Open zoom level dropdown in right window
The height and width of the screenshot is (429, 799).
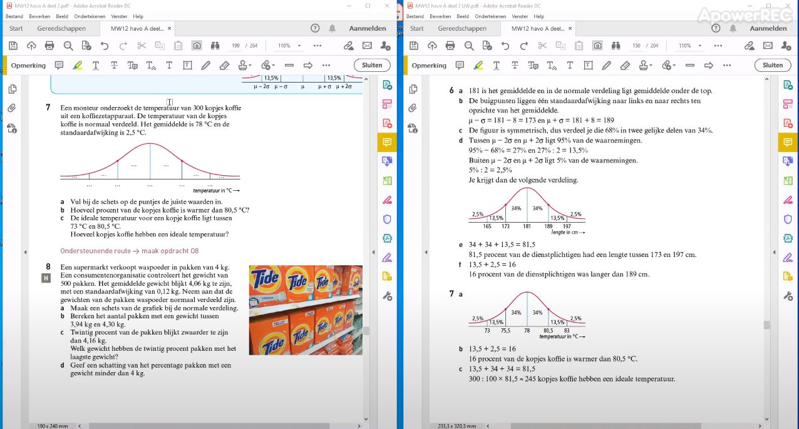[700, 46]
